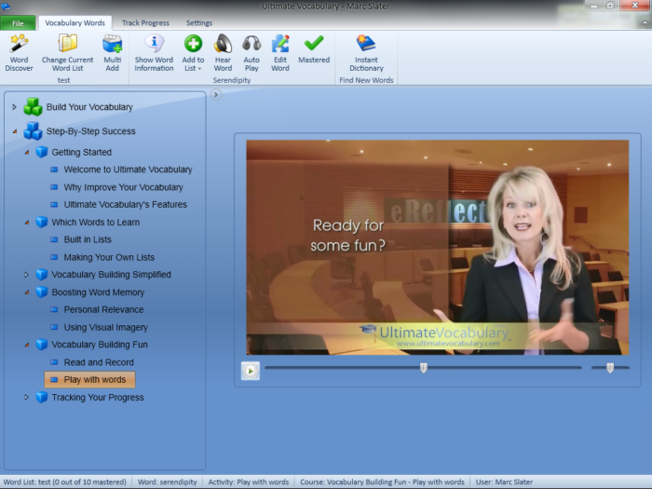Image resolution: width=652 pixels, height=489 pixels.
Task: Collapse the side panel with round arrow button
Action: [x=216, y=95]
